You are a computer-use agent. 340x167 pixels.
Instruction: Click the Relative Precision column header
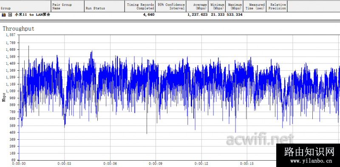[x=277, y=6]
